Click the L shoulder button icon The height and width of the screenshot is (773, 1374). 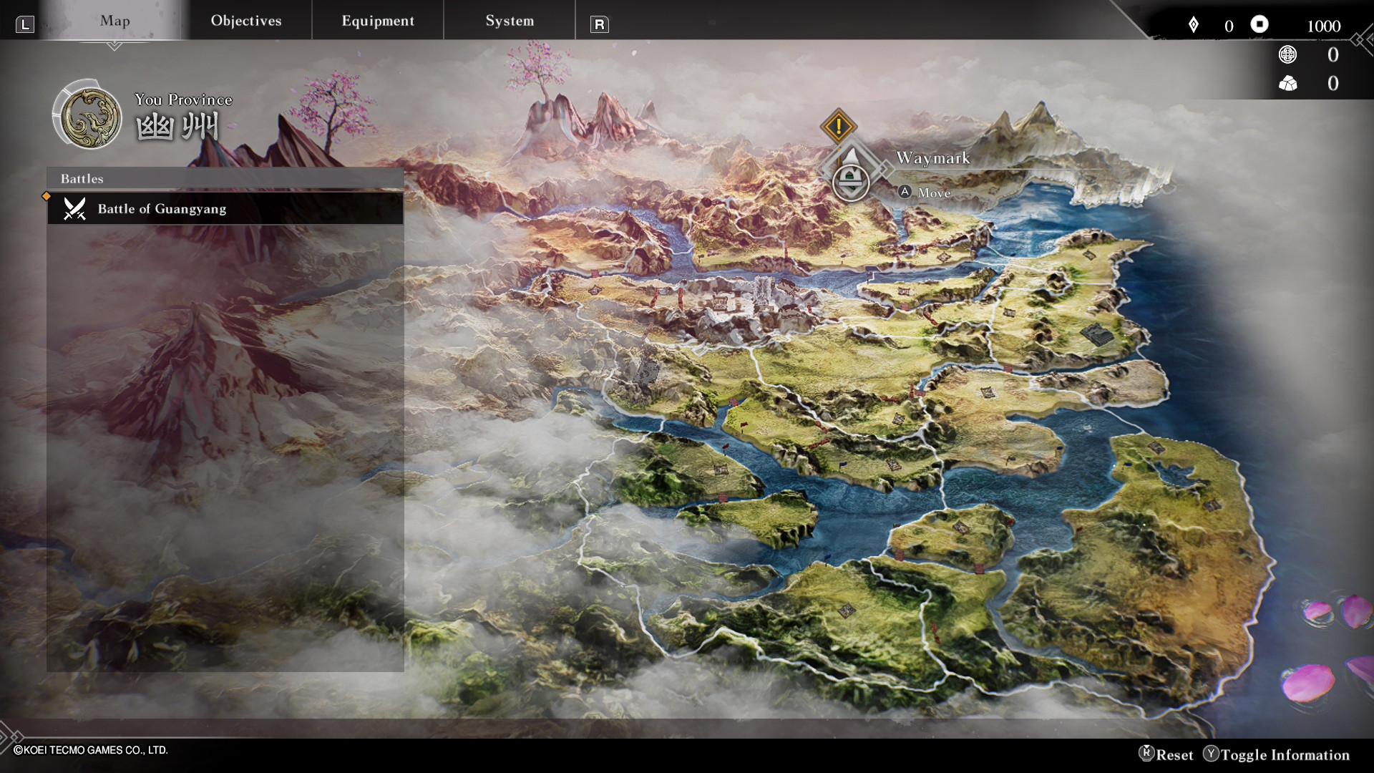[25, 24]
